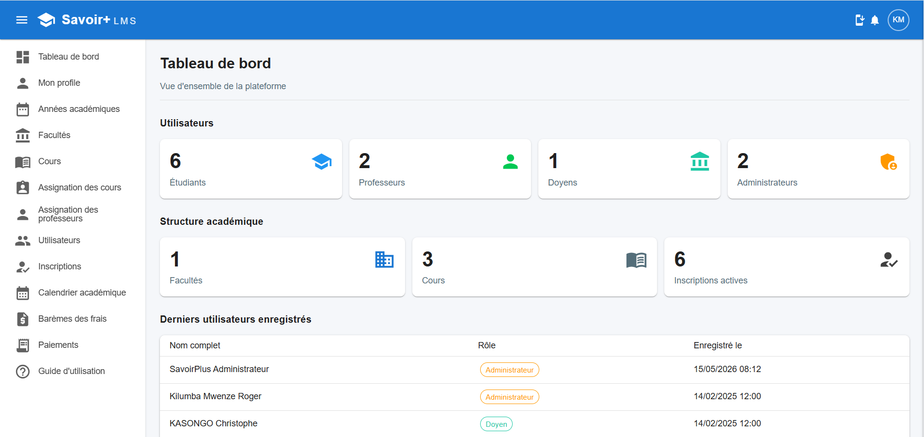The image size is (924, 437).
Task: Click the Inscriptions person-check icon in sidebar
Action: point(23,266)
